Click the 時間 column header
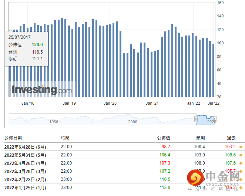The width and height of the screenshot is (245, 196). point(65,138)
